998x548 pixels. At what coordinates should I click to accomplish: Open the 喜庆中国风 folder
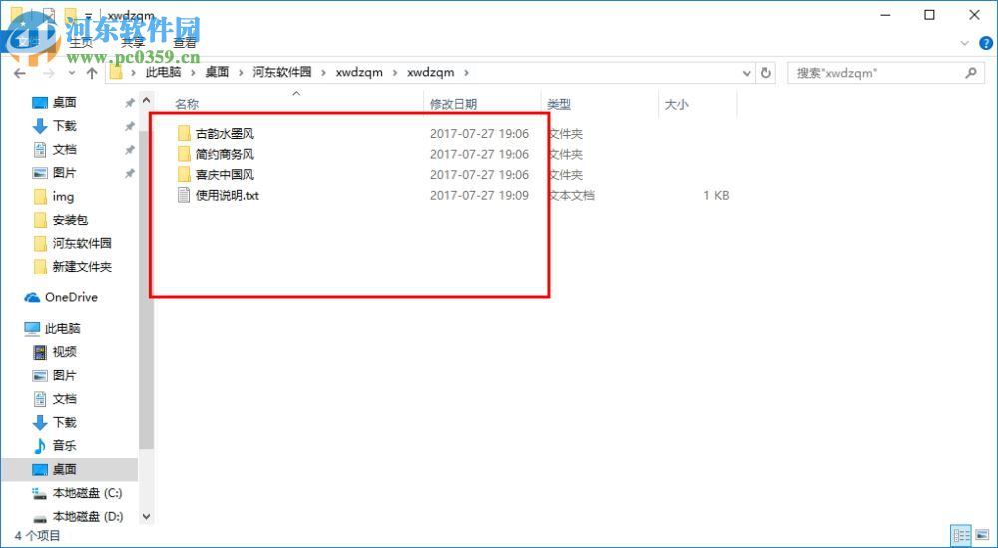226,175
